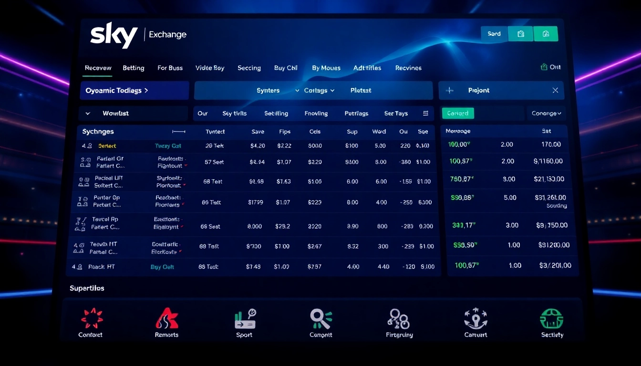Select the Our filter tab
Viewport: 641px width, 366px height.
pyautogui.click(x=203, y=113)
